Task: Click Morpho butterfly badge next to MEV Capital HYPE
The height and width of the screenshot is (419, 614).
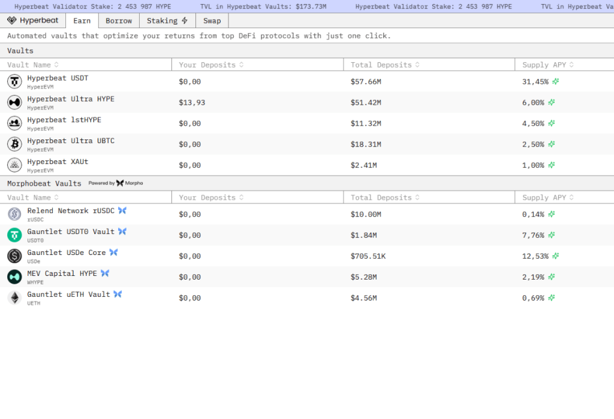Action: coord(105,274)
